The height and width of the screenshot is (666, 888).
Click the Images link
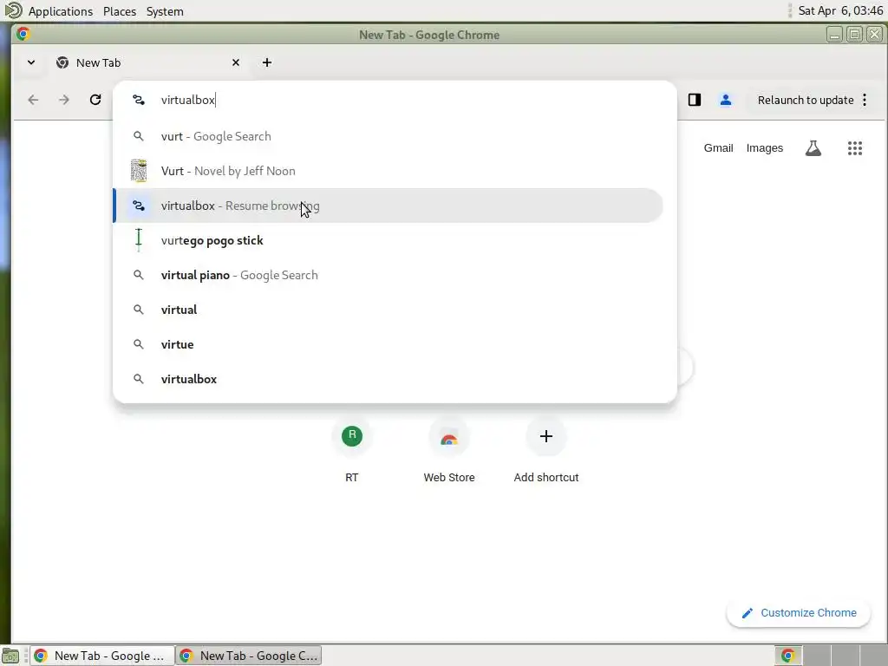point(765,148)
